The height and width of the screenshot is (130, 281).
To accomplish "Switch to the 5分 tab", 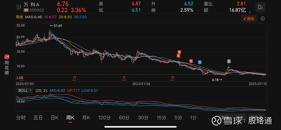I will pyautogui.click(x=178, y=118).
